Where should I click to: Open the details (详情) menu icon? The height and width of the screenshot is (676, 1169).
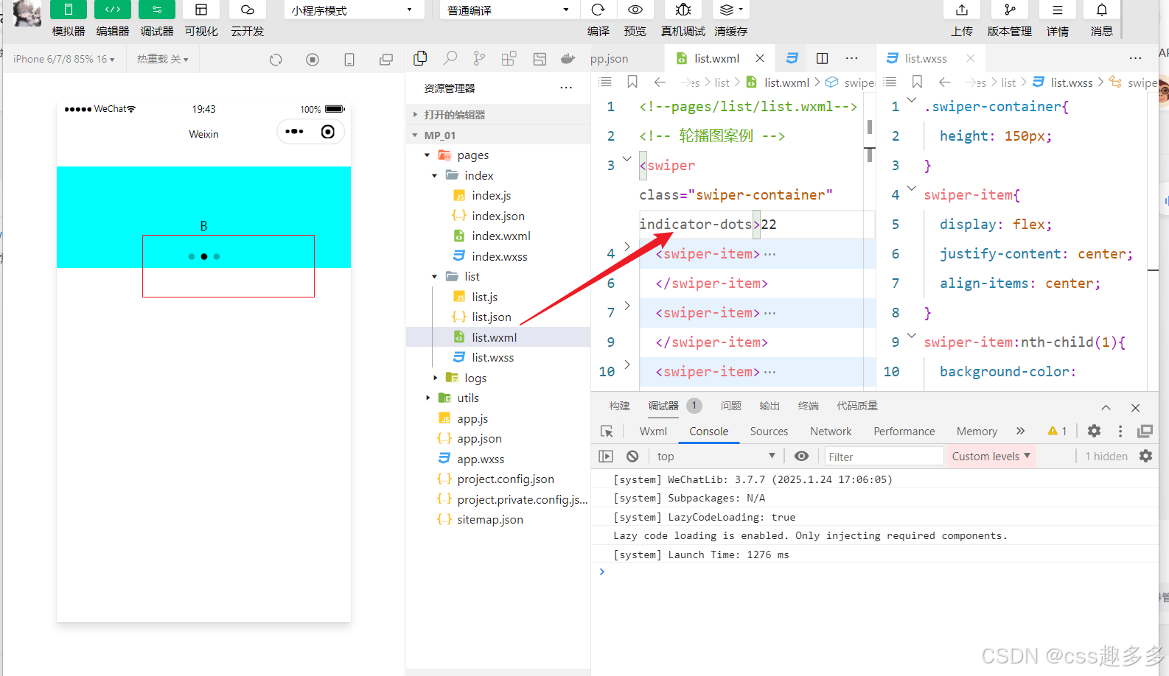[x=1058, y=10]
